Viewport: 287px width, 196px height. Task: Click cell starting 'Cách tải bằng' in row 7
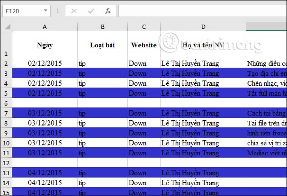tap(267, 113)
